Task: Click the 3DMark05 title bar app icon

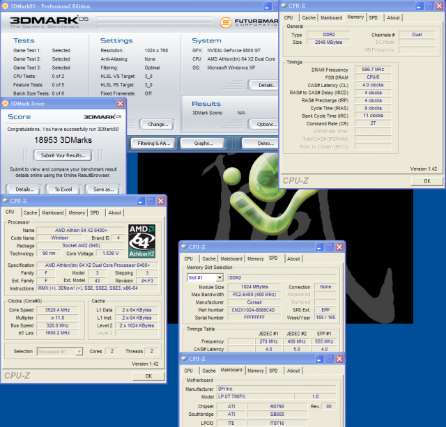Action: 5,6
